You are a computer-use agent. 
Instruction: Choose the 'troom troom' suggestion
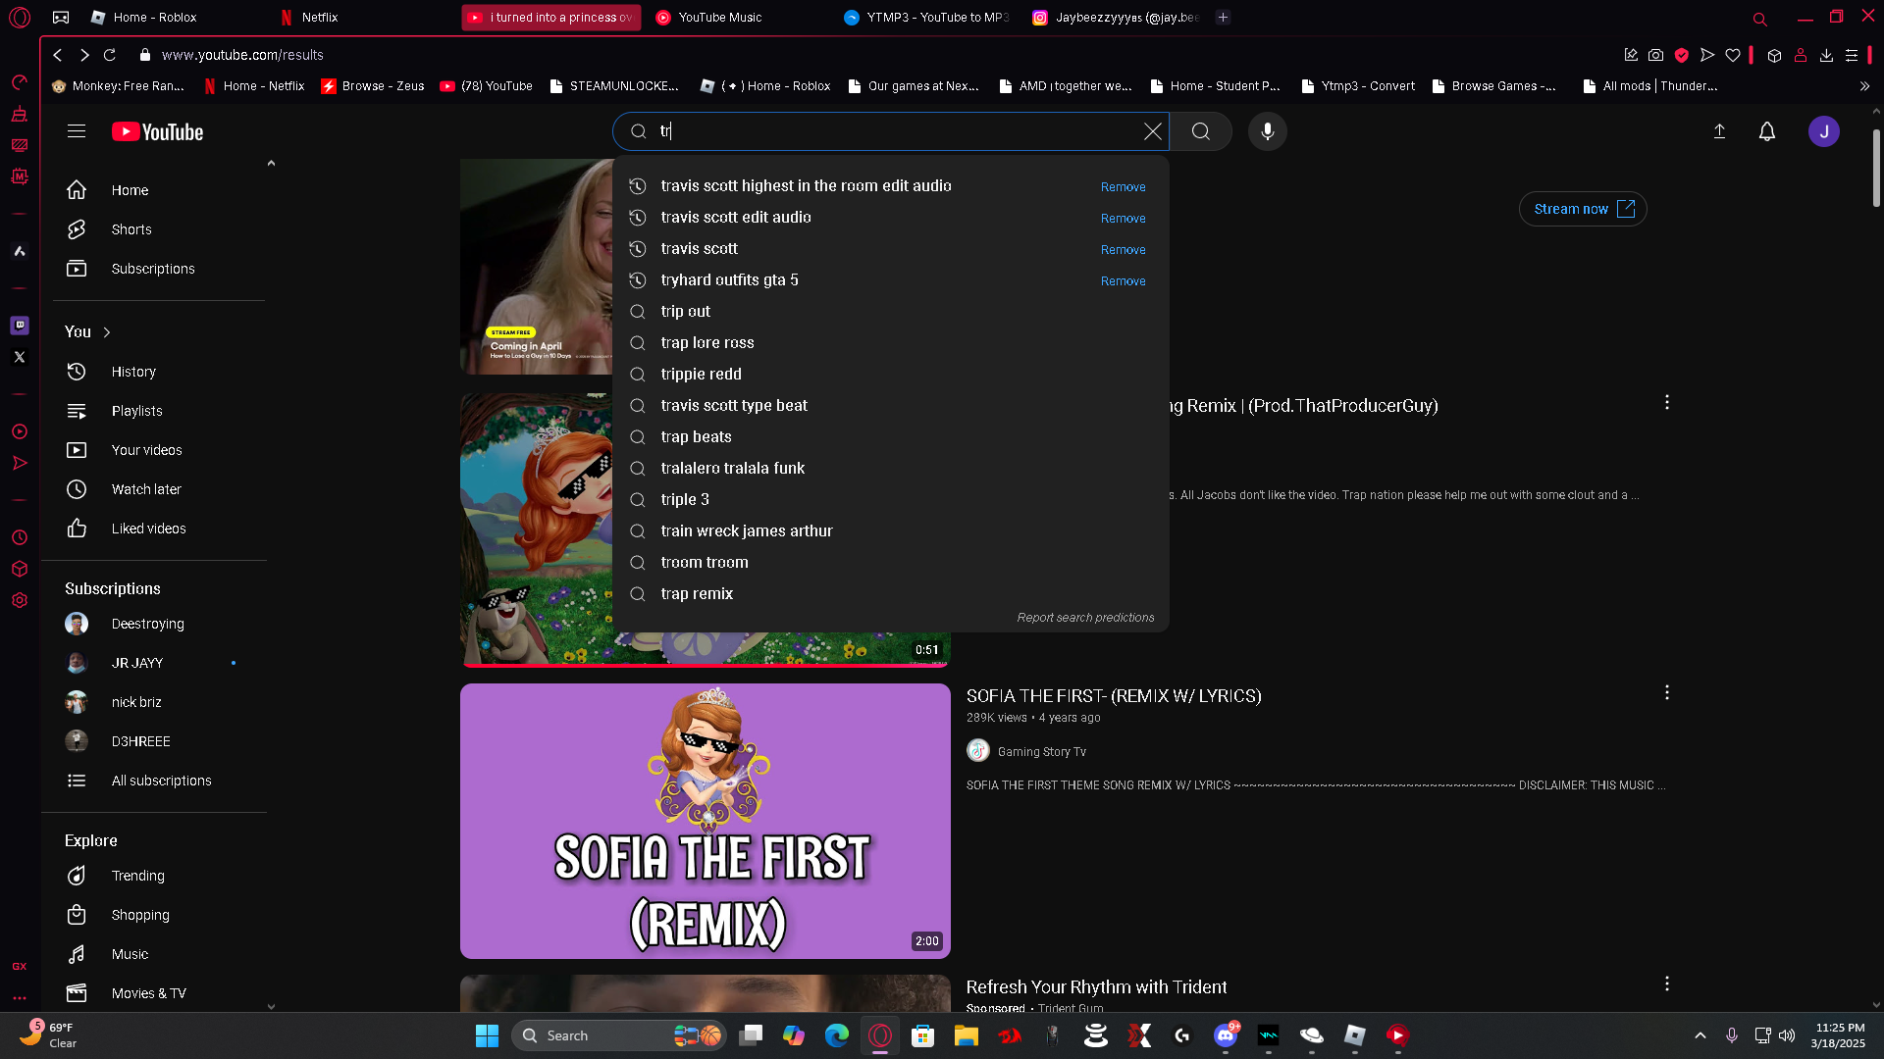890,562
